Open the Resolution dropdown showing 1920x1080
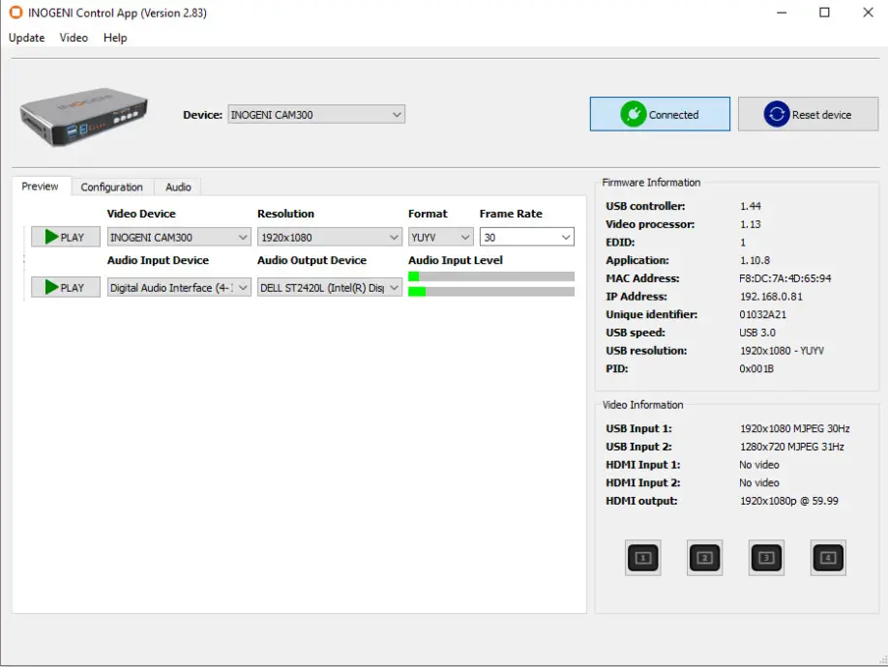The image size is (888, 667). tap(329, 236)
